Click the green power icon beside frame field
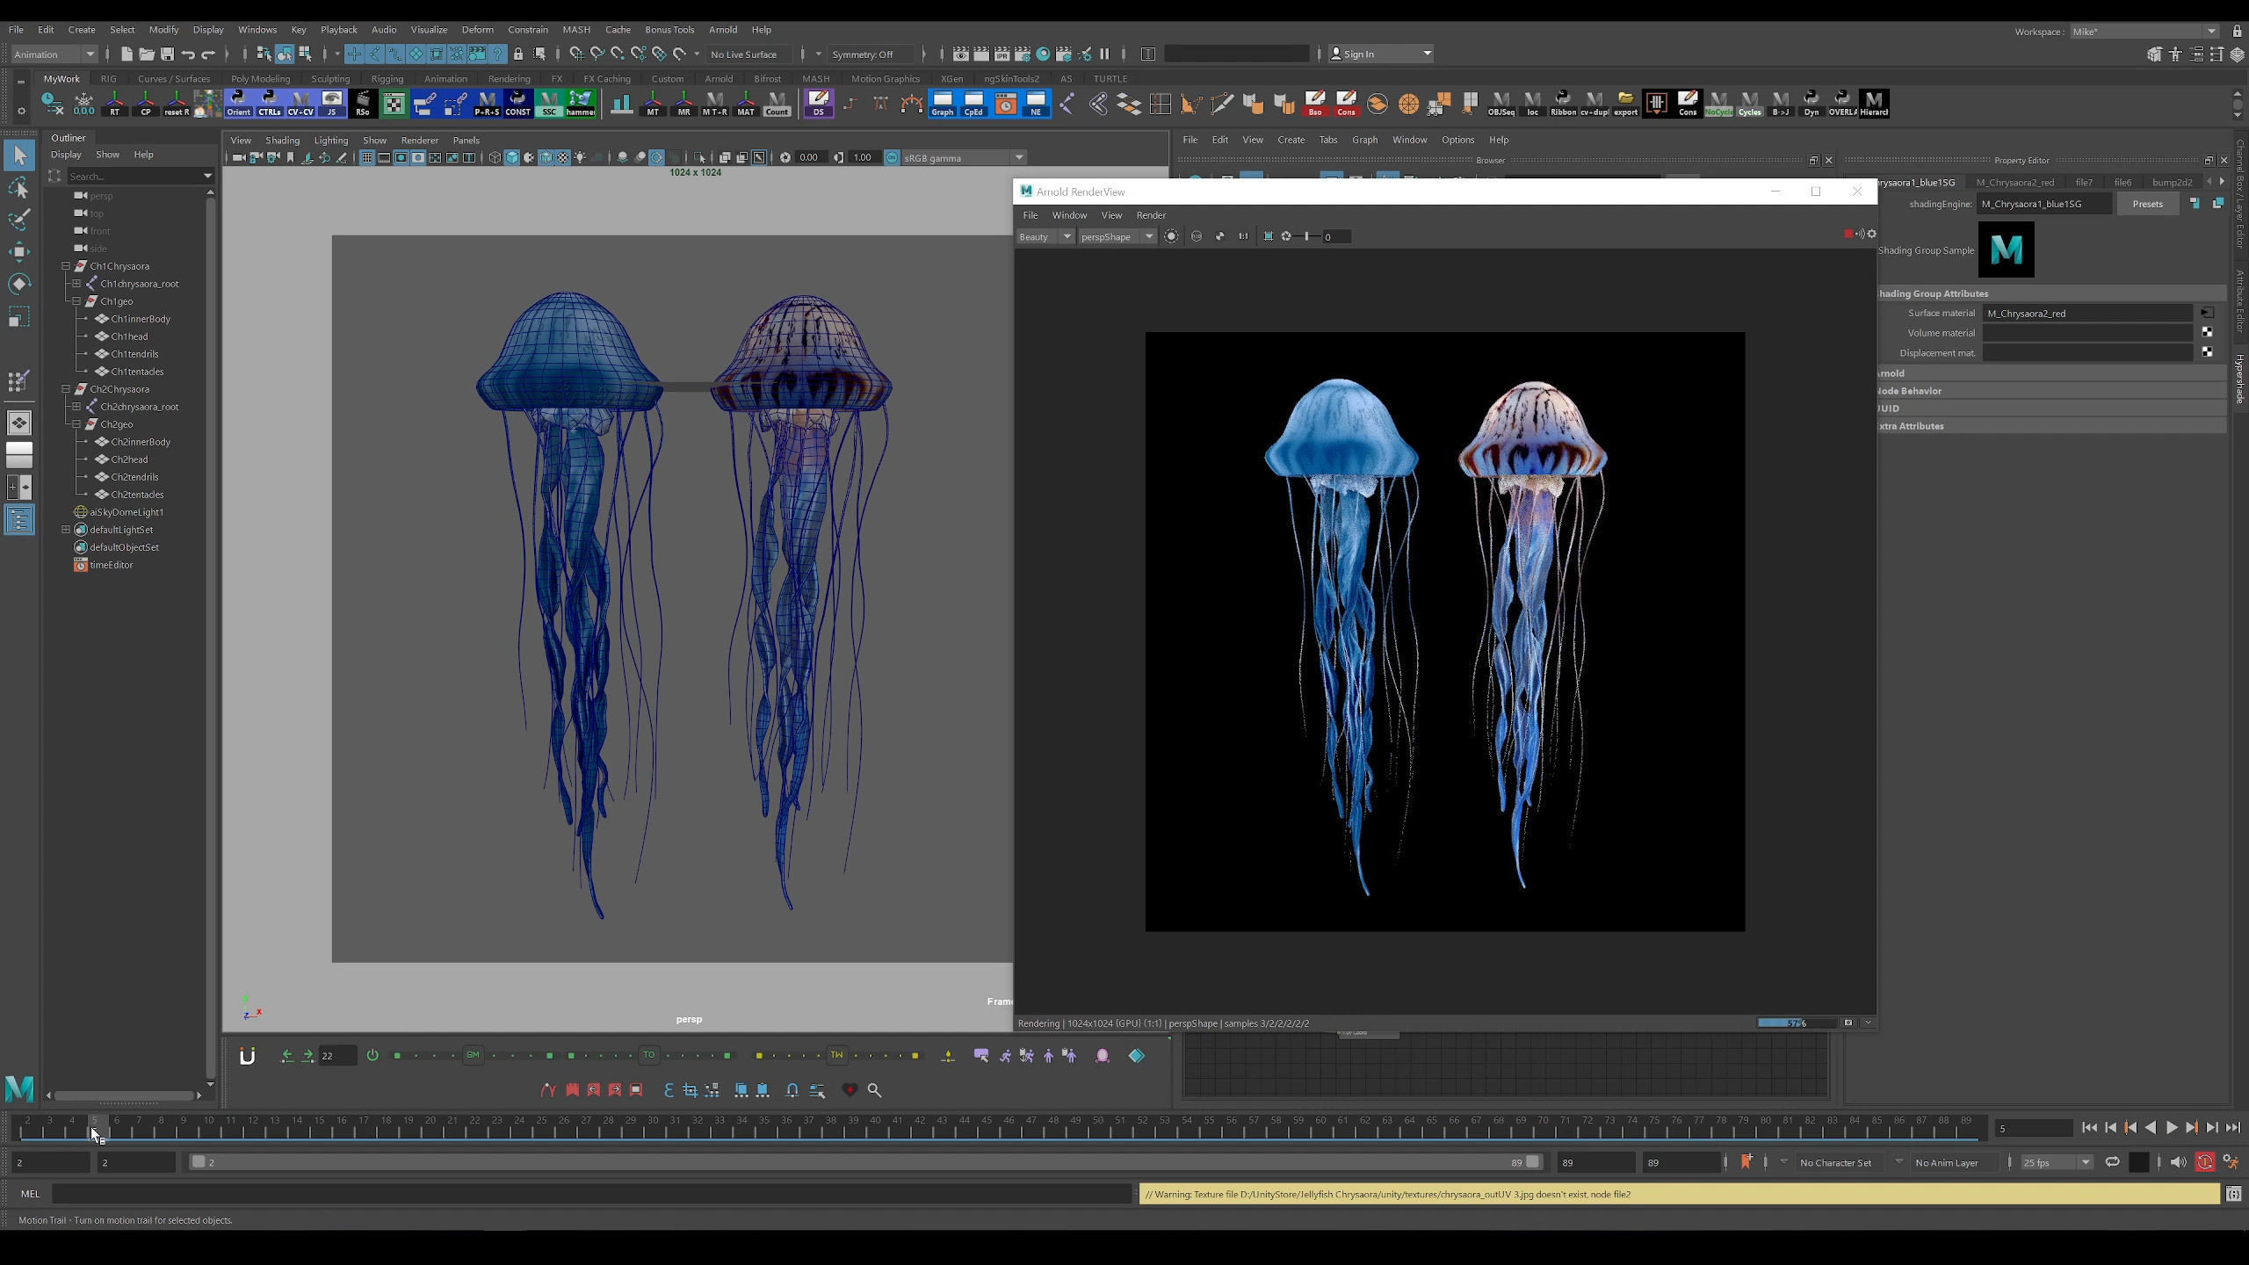Image resolution: width=2249 pixels, height=1265 pixels. coord(372,1055)
